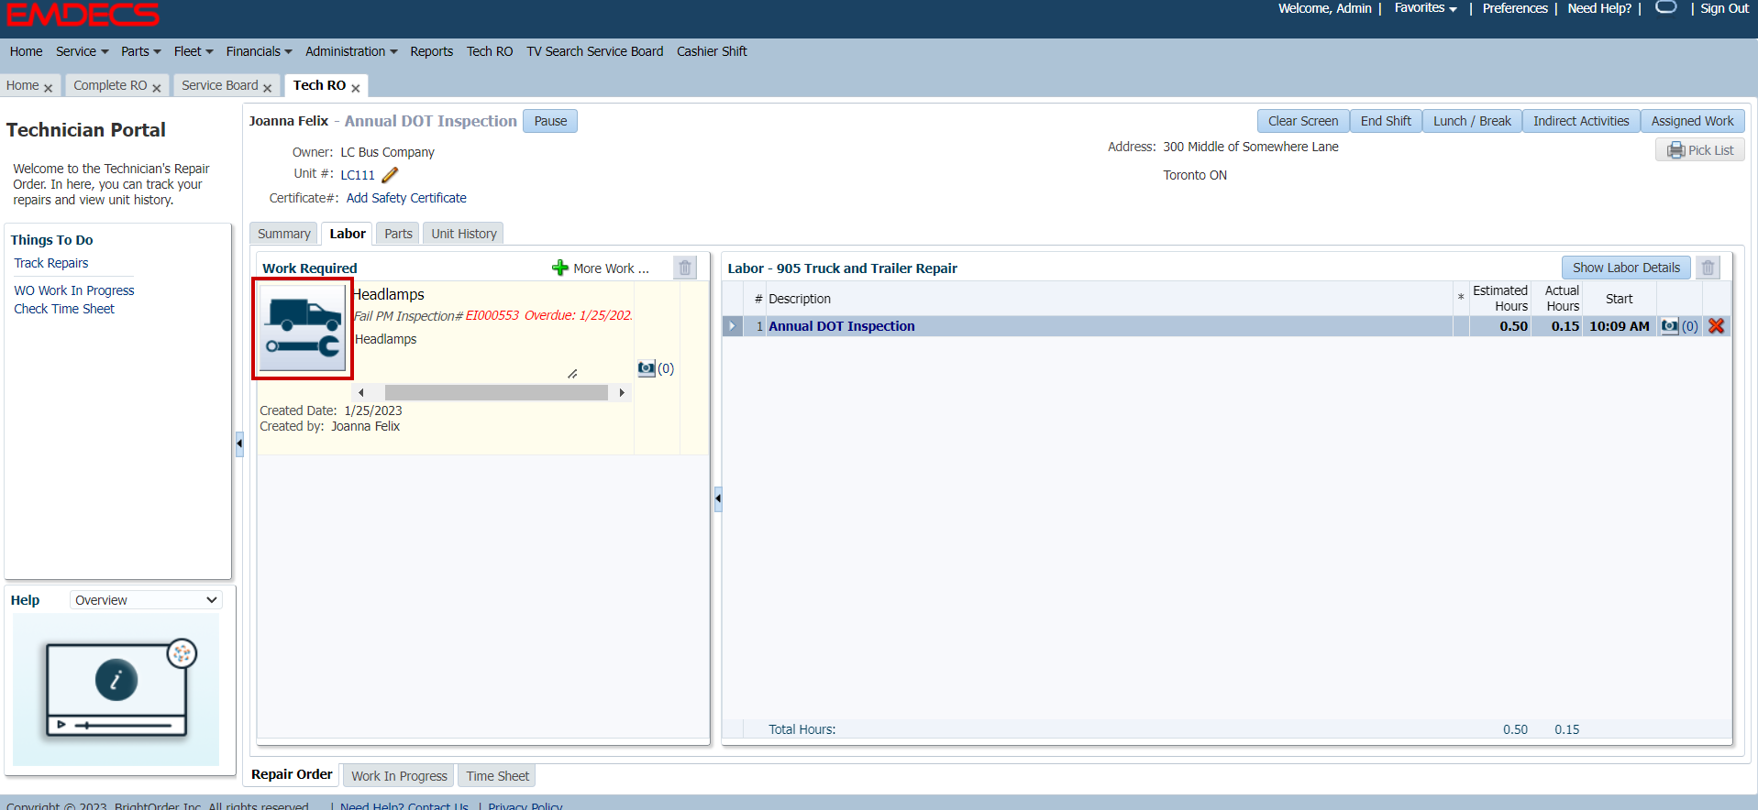This screenshot has width=1758, height=810.
Task: Click the camera icon in Annual DOT Inspection row
Action: coord(1670,326)
